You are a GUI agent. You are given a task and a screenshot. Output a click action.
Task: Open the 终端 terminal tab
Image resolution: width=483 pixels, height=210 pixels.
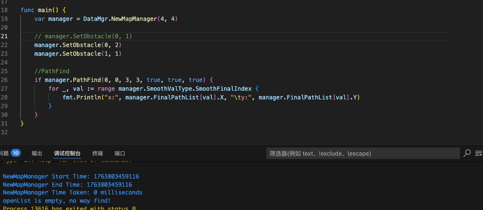click(x=97, y=153)
